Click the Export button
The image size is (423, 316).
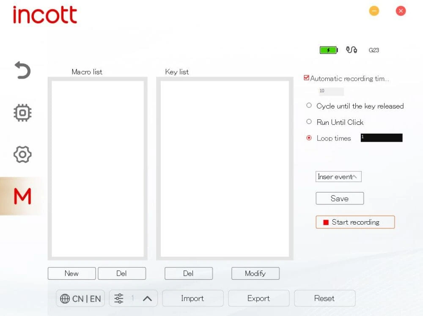point(258,298)
